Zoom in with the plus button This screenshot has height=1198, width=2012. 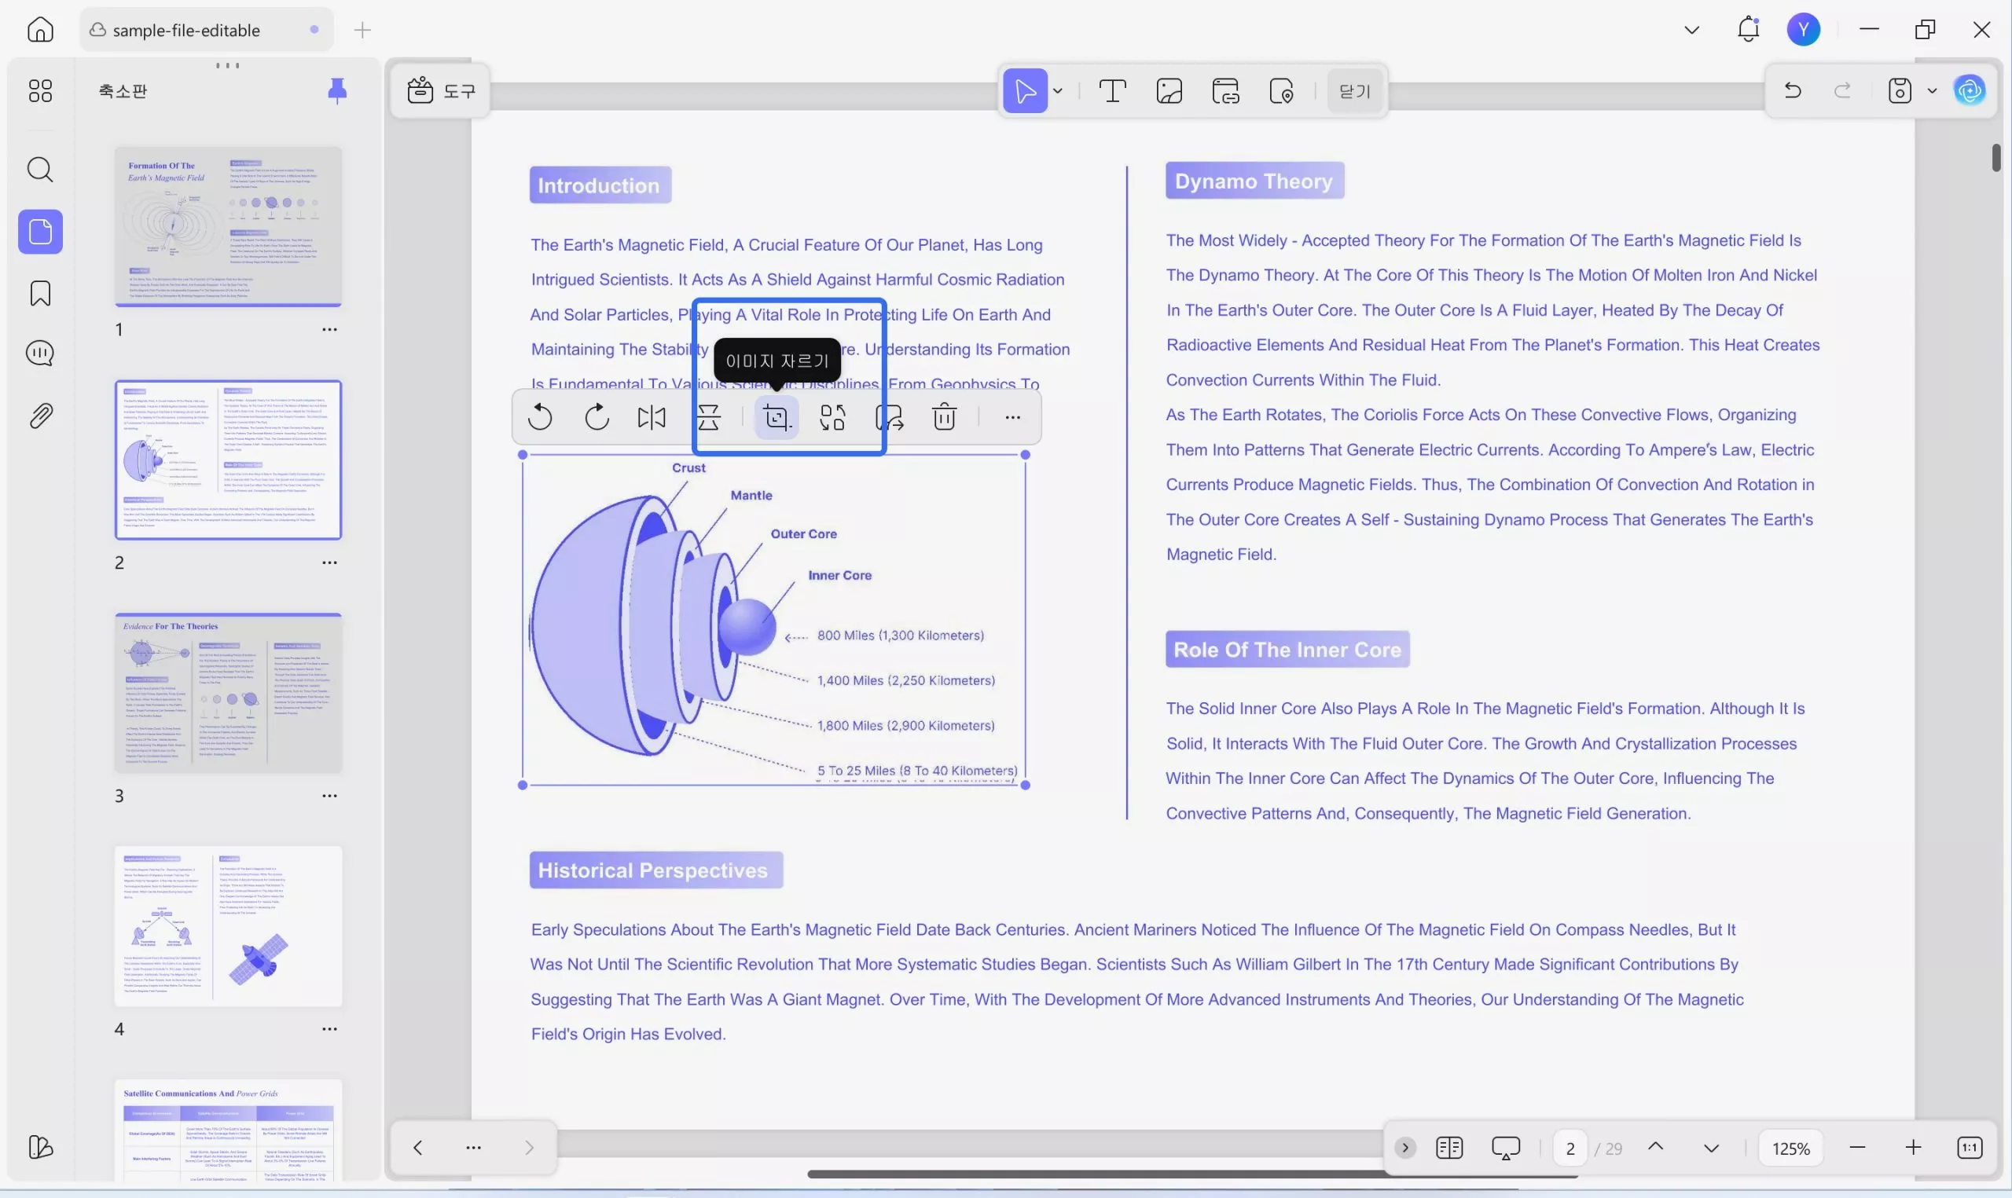[x=1913, y=1147]
